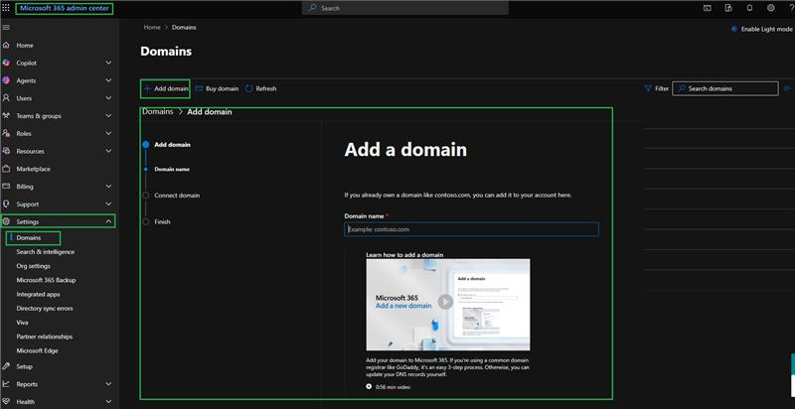This screenshot has width=795, height=409.
Task: Select the Connect domain step circle
Action: 146,196
